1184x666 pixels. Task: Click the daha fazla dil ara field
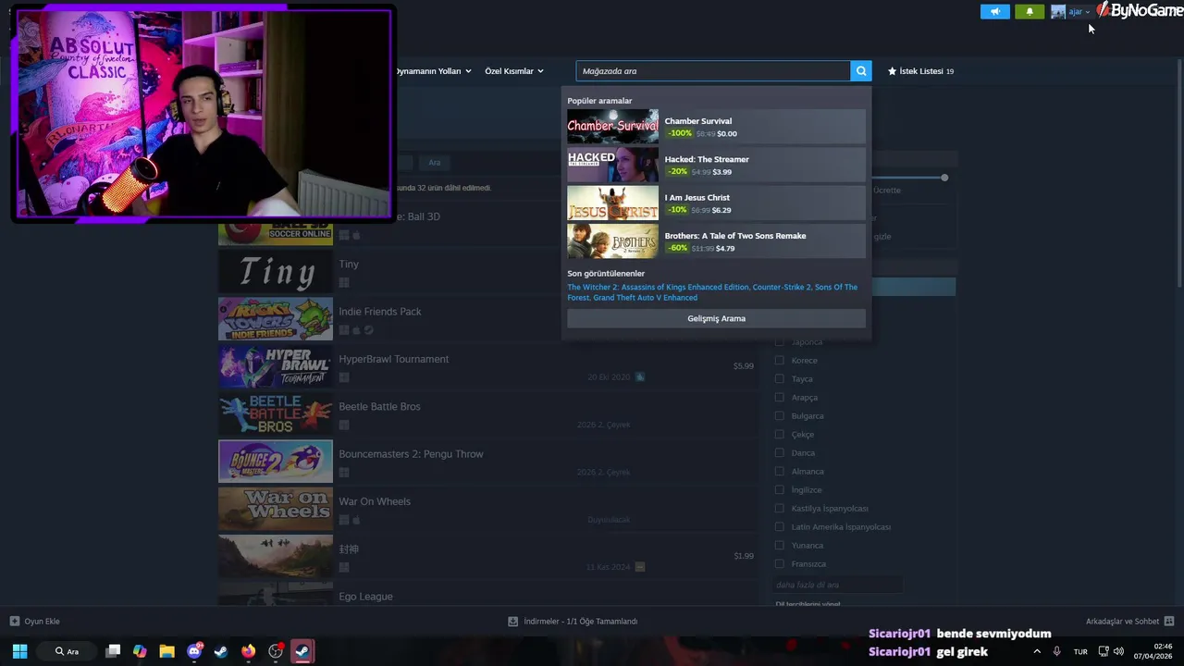click(837, 585)
